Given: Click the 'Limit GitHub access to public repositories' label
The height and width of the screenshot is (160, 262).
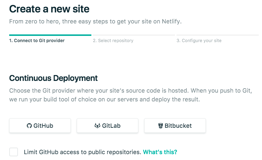Looking at the screenshot, I should 82,152.
